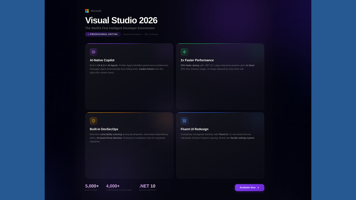This screenshot has height=200, width=356.
Task: Click the Microsoft four-color logo
Action: (x=87, y=11)
